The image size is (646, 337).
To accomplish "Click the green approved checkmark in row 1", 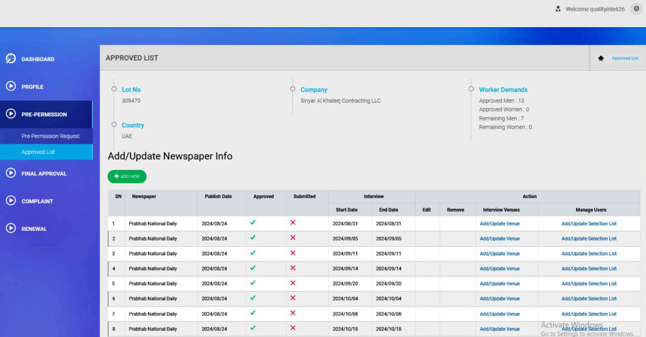I will pyautogui.click(x=253, y=223).
